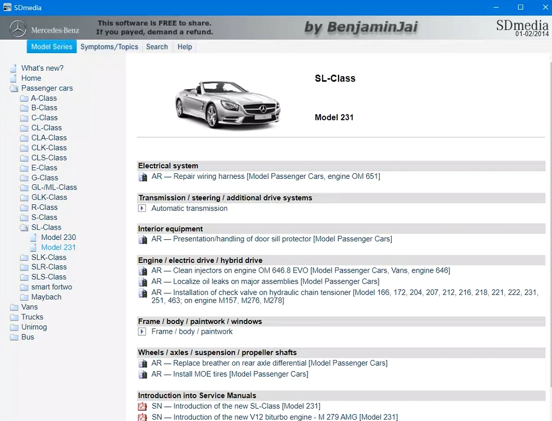The height and width of the screenshot is (421, 552).
Task: Select the What's new? label
Action: click(42, 68)
